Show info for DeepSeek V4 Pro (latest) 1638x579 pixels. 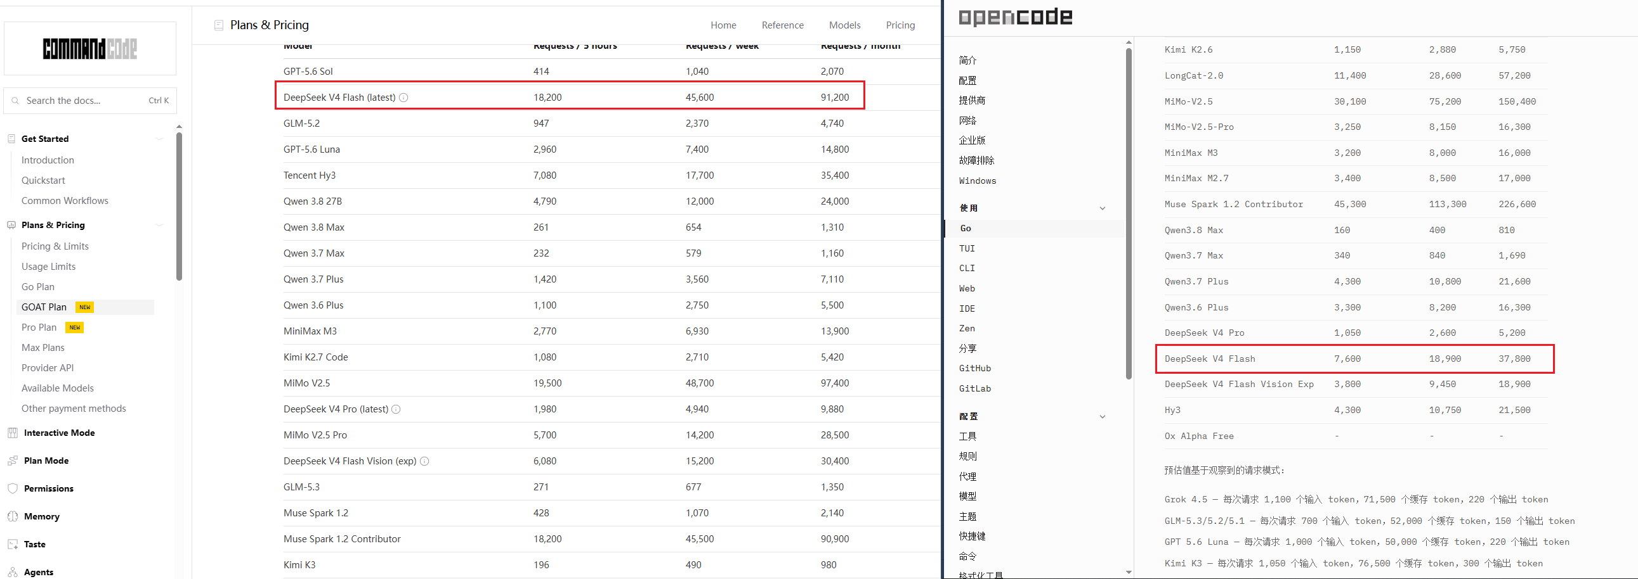pyautogui.click(x=396, y=409)
